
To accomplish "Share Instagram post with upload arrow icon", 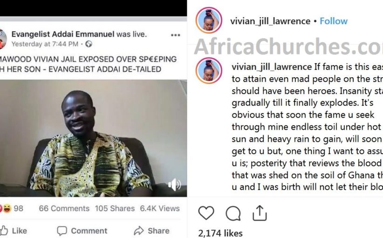I will (260, 213).
